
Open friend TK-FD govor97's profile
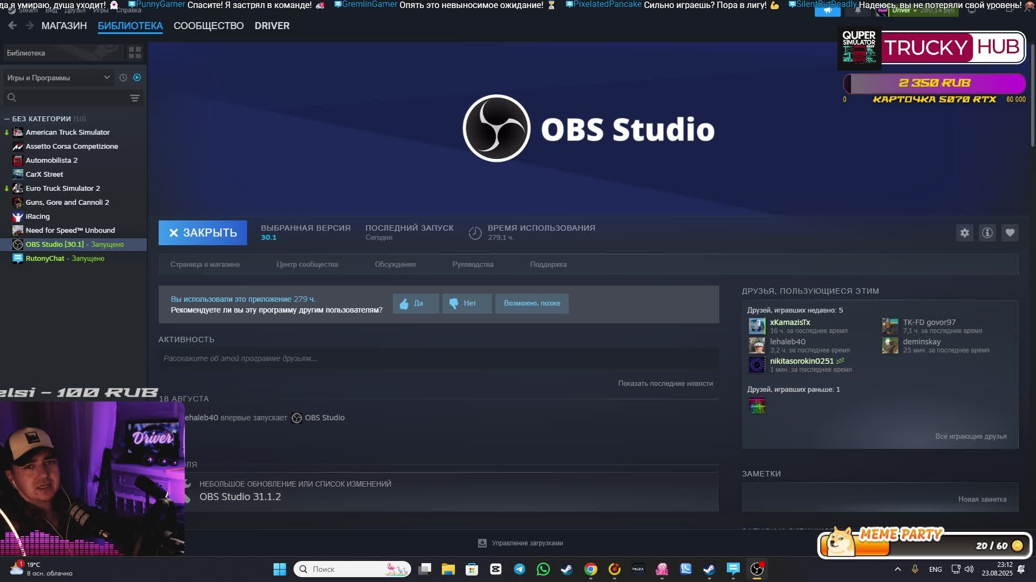(x=929, y=322)
